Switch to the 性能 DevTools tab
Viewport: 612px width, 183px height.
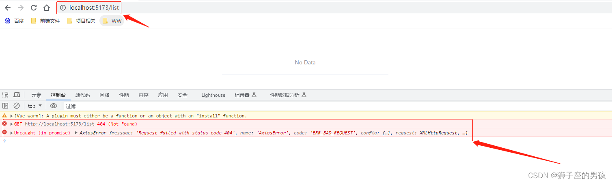click(124, 95)
